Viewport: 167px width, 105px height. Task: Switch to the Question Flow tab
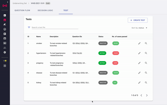click(x=22, y=11)
